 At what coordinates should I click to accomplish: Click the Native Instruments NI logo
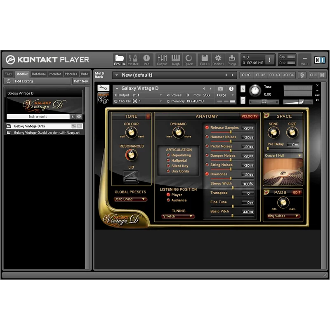(320, 60)
